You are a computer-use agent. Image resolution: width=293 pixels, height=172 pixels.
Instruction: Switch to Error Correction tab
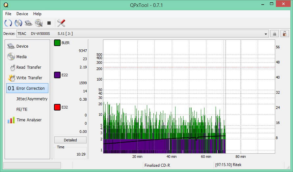pos(27,88)
